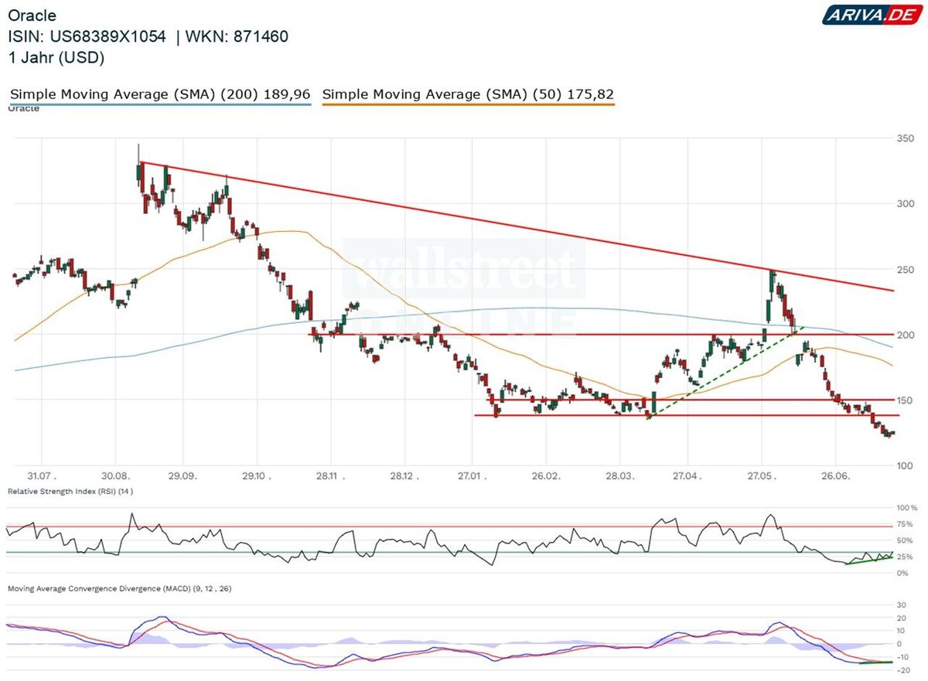Click the 31.07. date axis label
Screen dimensions: 928x681
(x=43, y=477)
